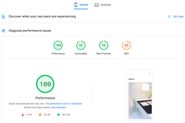Click the '0–49' legend text
Viewport: 185px width, 123px height.
click(29, 115)
